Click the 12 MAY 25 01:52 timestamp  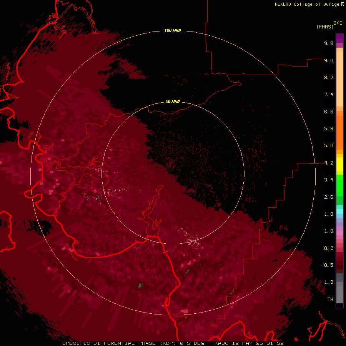point(258,343)
